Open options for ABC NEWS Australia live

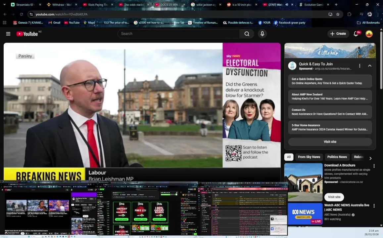pyautogui.click(x=374, y=206)
